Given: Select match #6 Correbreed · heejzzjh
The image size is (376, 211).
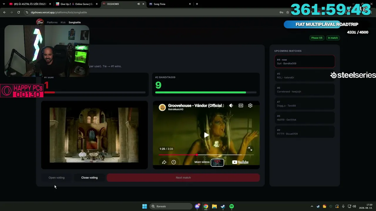Looking at the screenshot, I should point(305,90).
